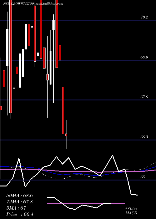Viewport: 156px width, 219px height.
Task: Click the last small red candlestick
Action: click(x=66, y=135)
